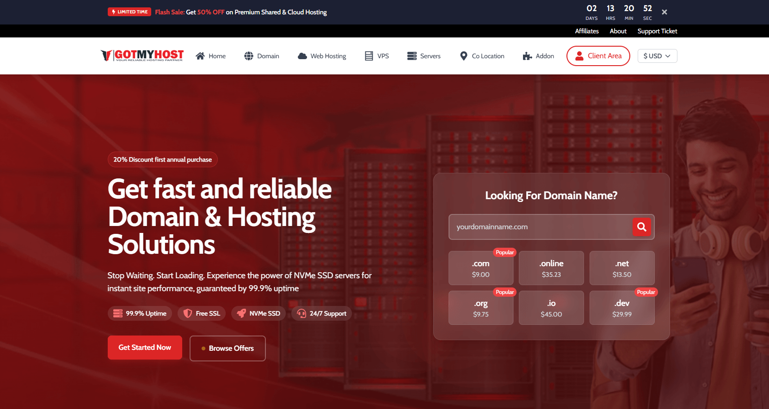Image resolution: width=769 pixels, height=409 pixels.
Task: Click the SEC countdown value
Action: [647, 8]
